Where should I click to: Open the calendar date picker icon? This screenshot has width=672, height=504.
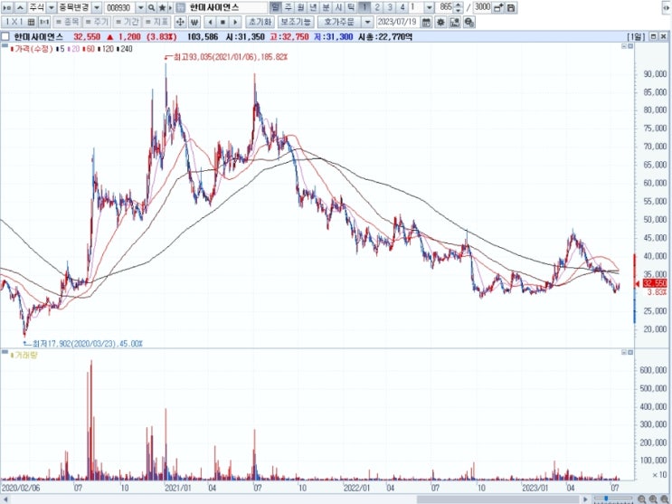click(x=426, y=23)
